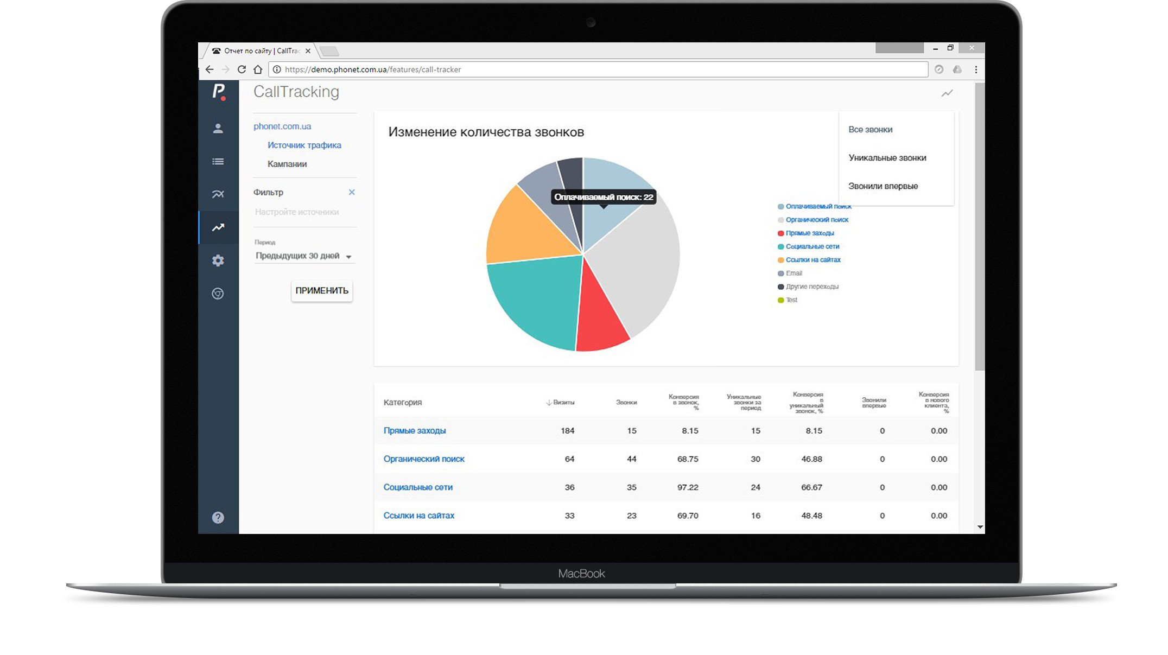Open Органический поиск category link in table

click(x=424, y=459)
